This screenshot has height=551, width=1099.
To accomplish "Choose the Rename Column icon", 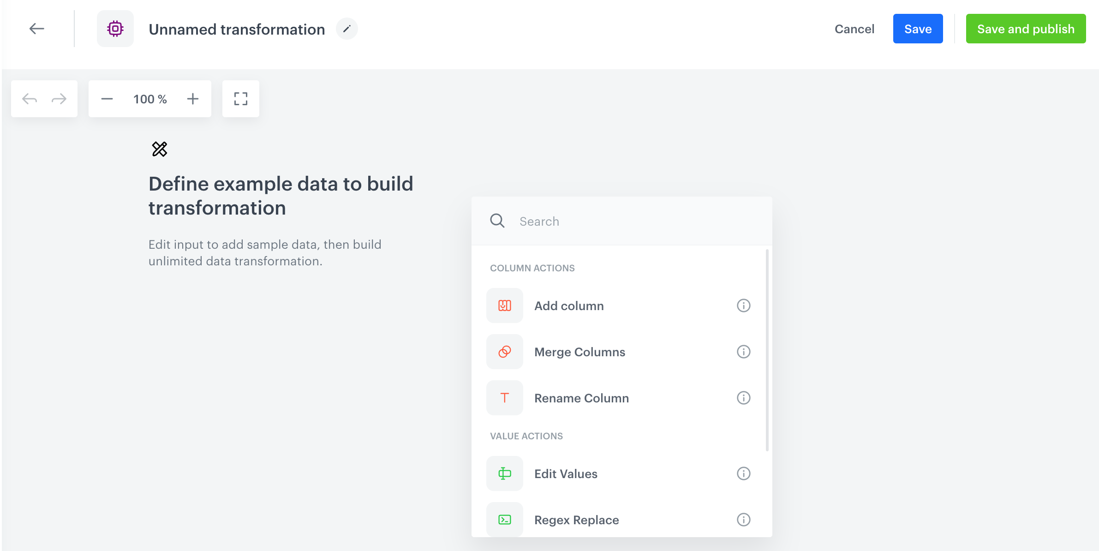I will [x=504, y=398].
